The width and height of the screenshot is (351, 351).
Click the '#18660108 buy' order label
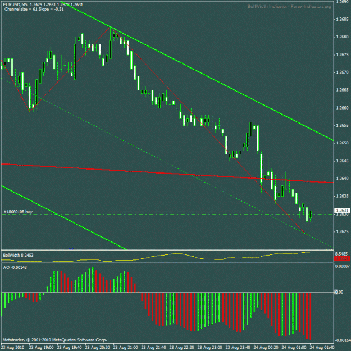pos(18,212)
